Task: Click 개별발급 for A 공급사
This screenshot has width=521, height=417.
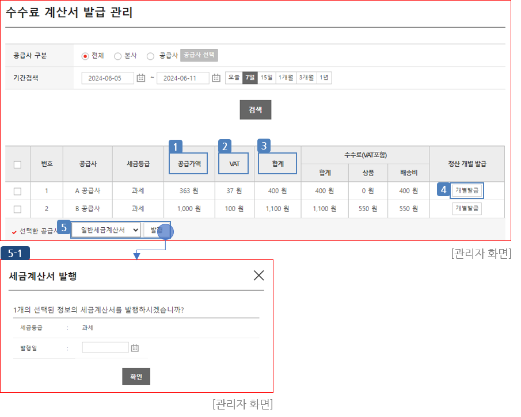Action: click(x=466, y=191)
